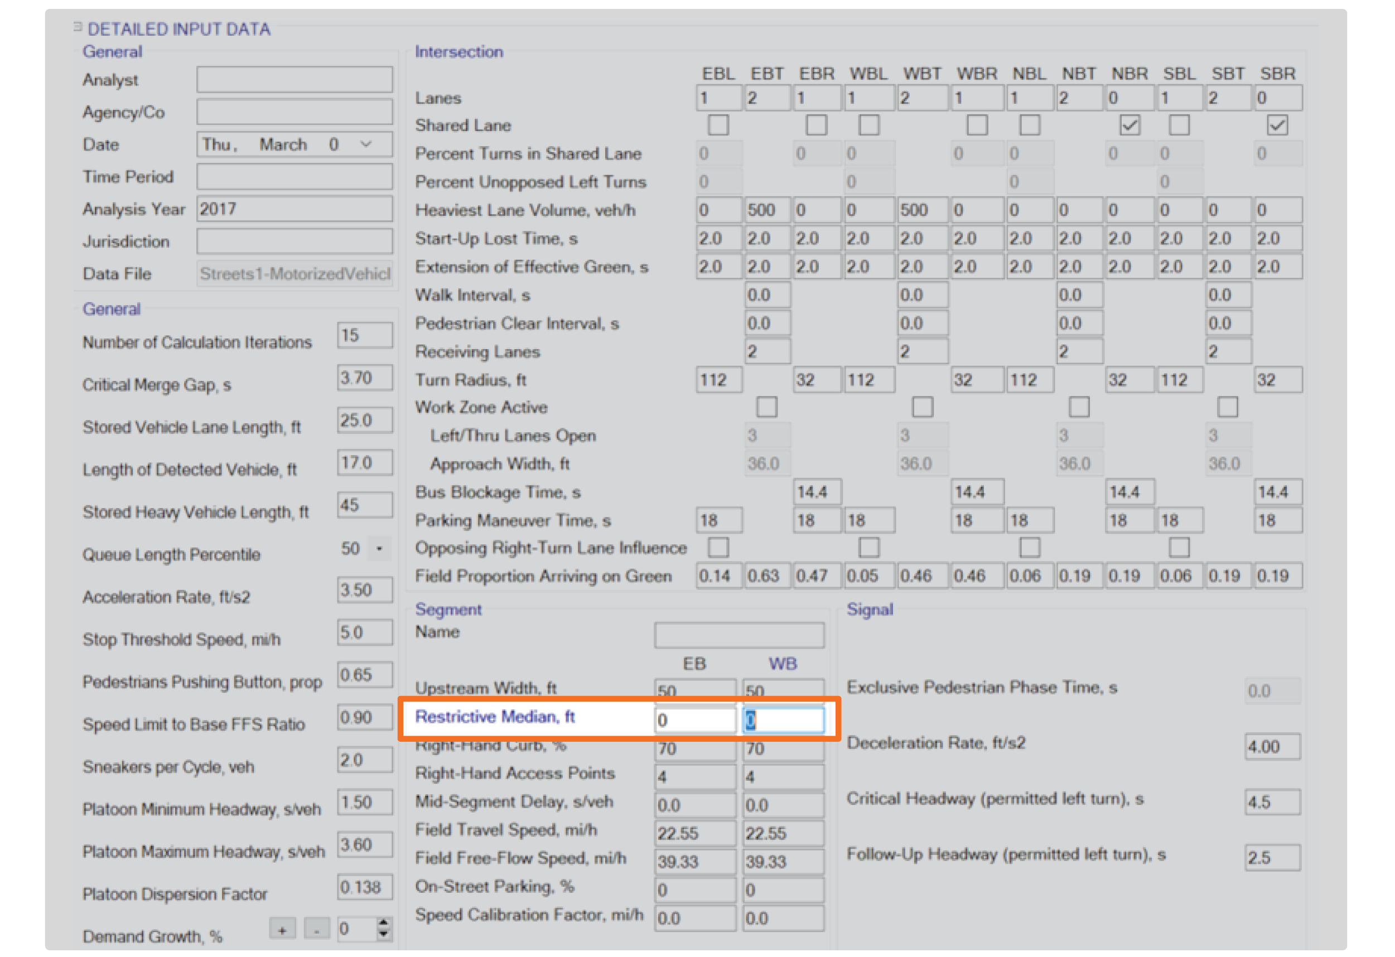1395x957 pixels.
Task: Edit the EB Field Free-Flow Speed field
Action: click(695, 862)
